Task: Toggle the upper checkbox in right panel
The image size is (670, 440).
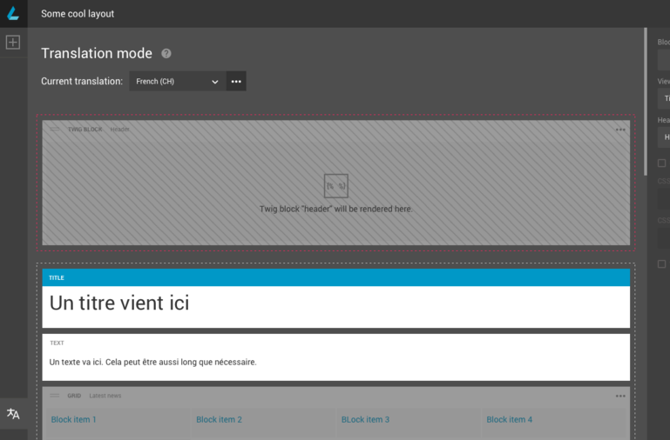Action: coord(662,163)
